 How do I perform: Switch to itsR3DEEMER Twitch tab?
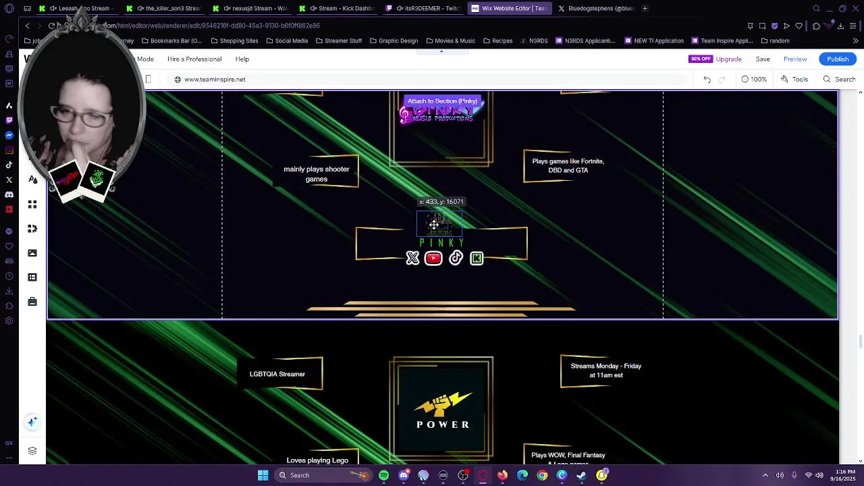pos(423,8)
